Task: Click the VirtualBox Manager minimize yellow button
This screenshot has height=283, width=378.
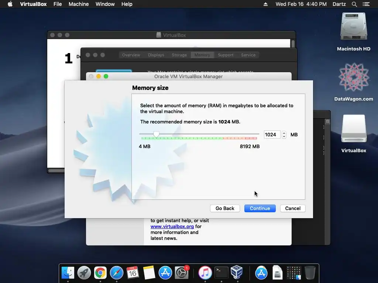Action: click(98, 76)
